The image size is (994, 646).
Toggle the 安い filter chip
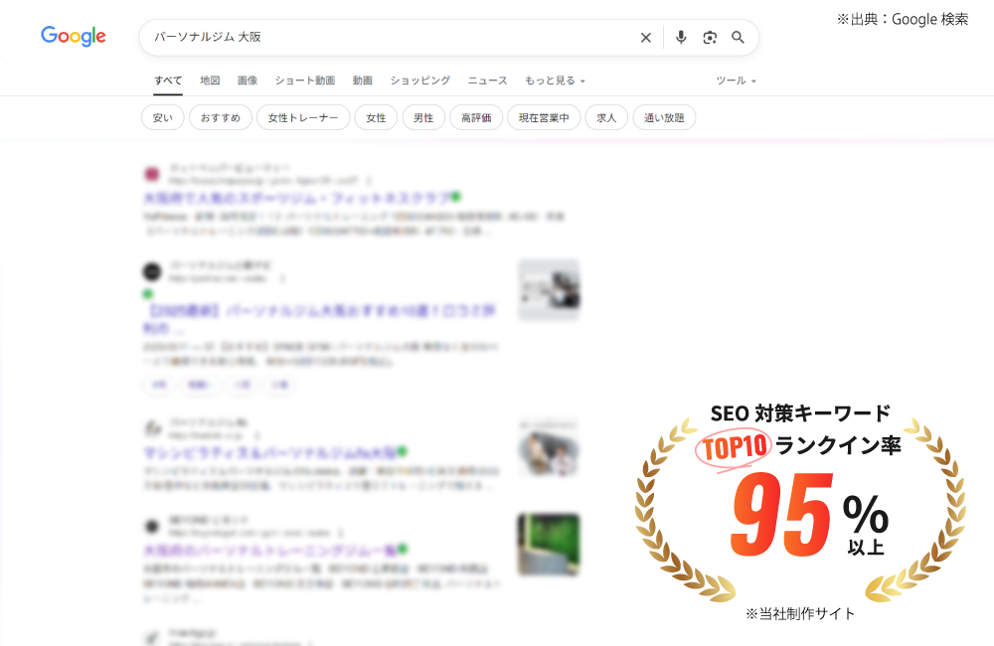click(x=162, y=118)
